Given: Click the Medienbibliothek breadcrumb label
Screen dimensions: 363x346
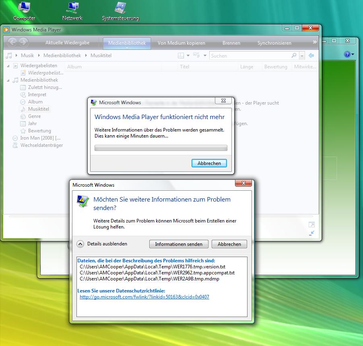Looking at the screenshot, I should click(x=62, y=55).
